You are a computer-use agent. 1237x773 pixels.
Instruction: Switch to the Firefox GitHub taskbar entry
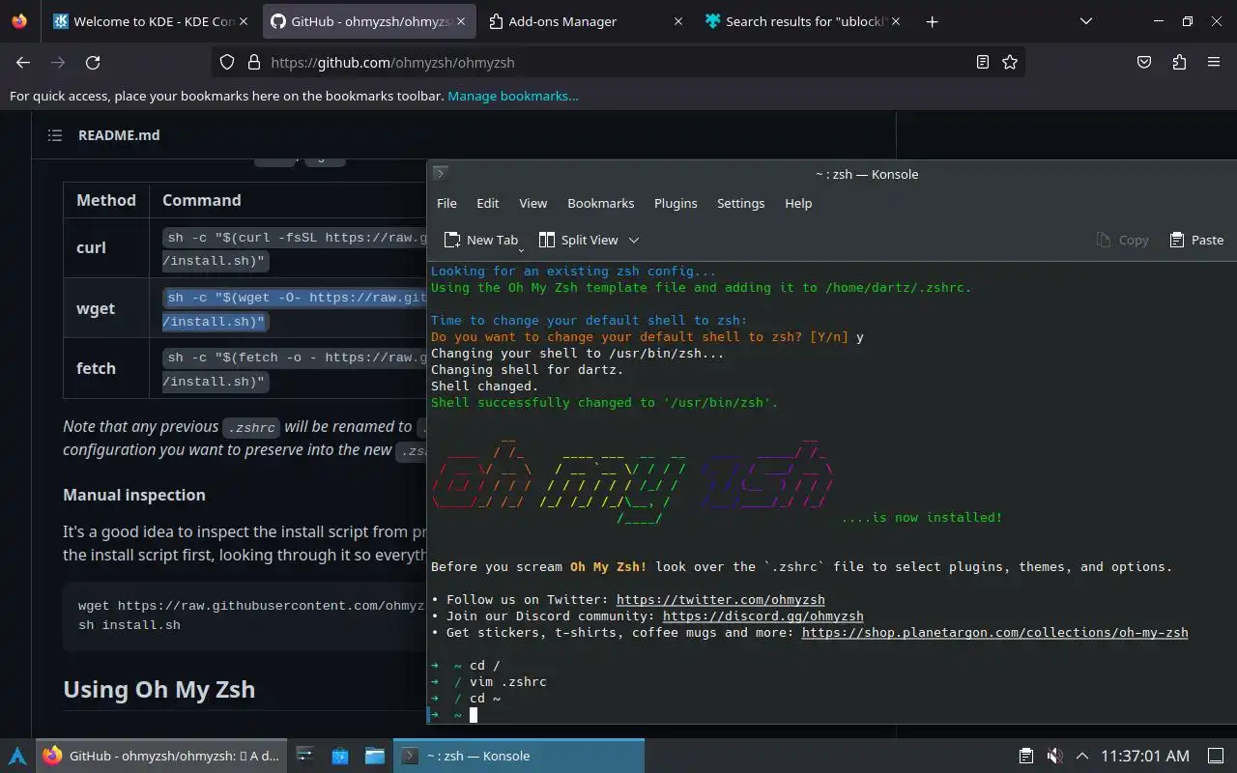(x=162, y=756)
